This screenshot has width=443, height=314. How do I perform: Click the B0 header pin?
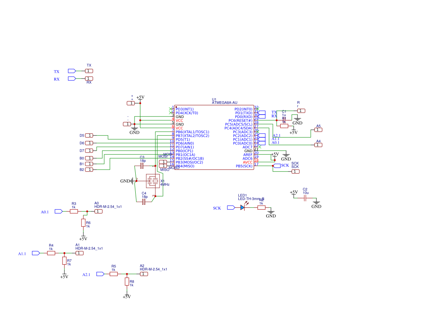tap(89, 158)
